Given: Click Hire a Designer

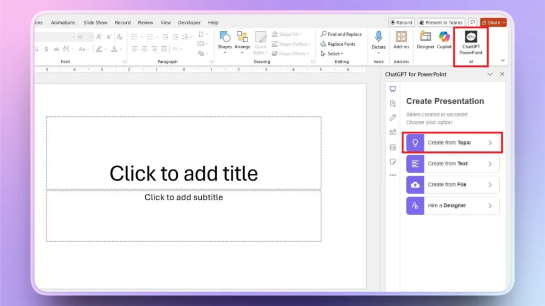Looking at the screenshot, I should click(452, 206).
